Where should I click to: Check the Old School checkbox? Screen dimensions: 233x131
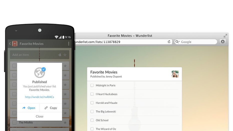tap(92, 120)
